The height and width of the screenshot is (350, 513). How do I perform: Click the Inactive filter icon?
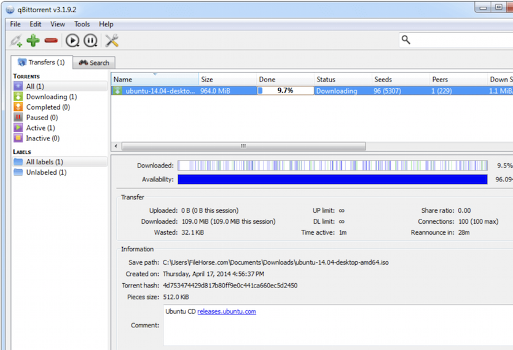pos(18,139)
